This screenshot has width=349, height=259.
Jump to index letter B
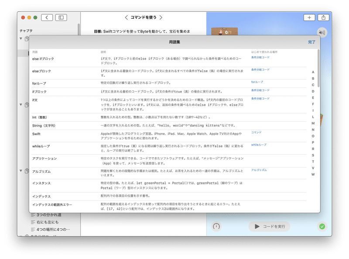point(313,79)
